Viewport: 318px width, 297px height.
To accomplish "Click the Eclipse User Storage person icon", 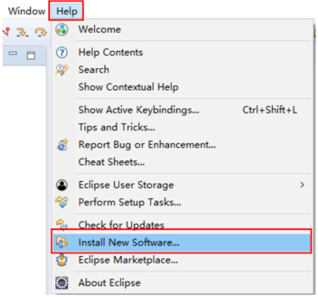I will click(x=61, y=185).
